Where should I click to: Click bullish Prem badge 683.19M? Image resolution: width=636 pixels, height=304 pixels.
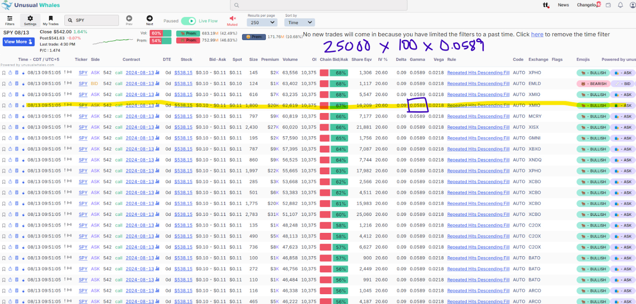click(188, 34)
